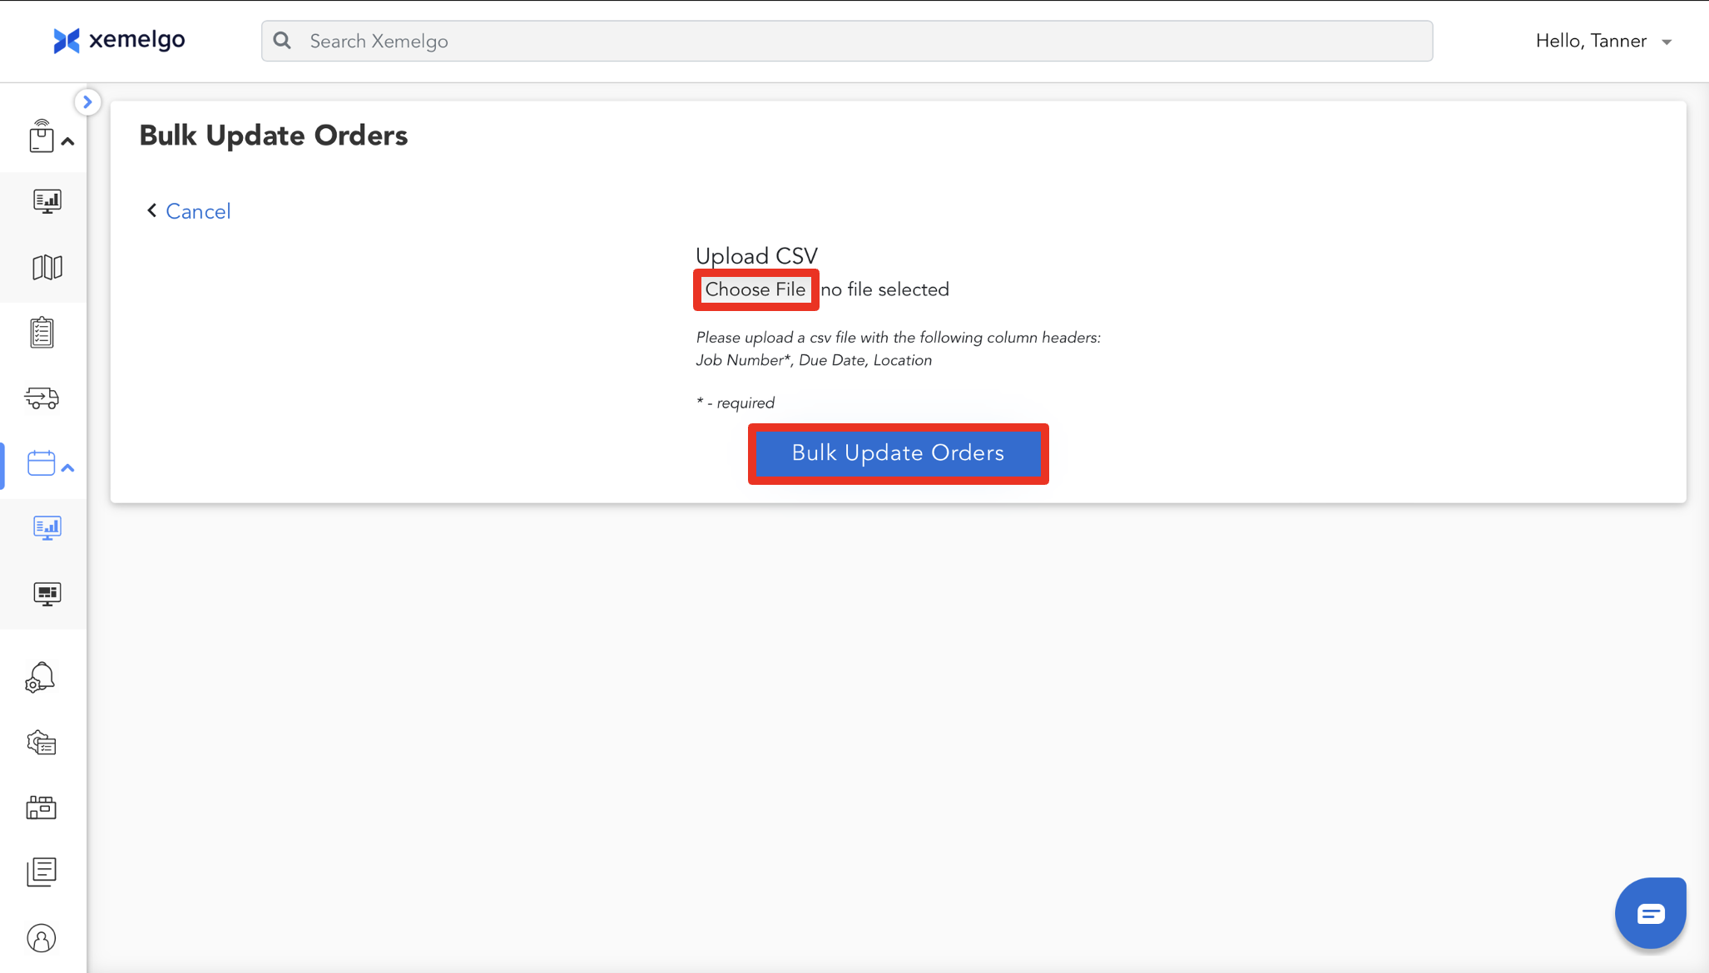Click the Cancel back link

pyautogui.click(x=197, y=211)
